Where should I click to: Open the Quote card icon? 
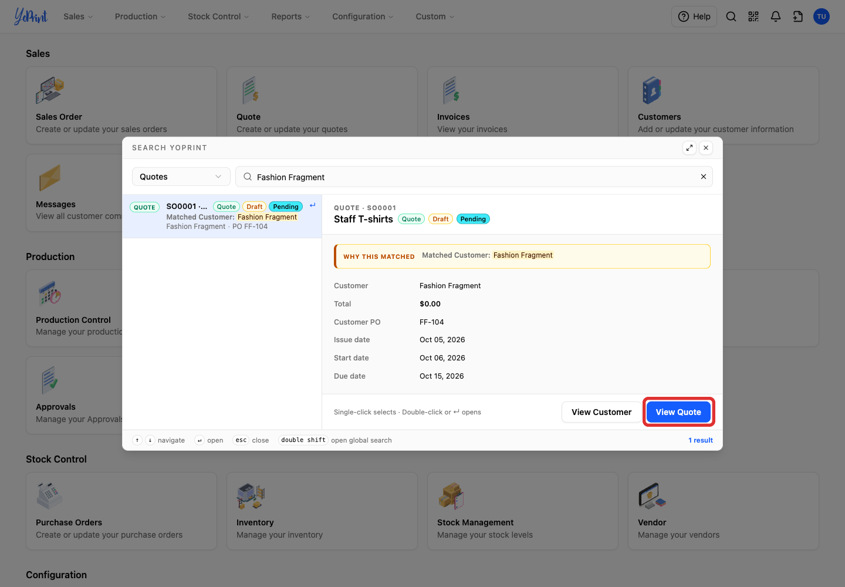click(x=251, y=90)
